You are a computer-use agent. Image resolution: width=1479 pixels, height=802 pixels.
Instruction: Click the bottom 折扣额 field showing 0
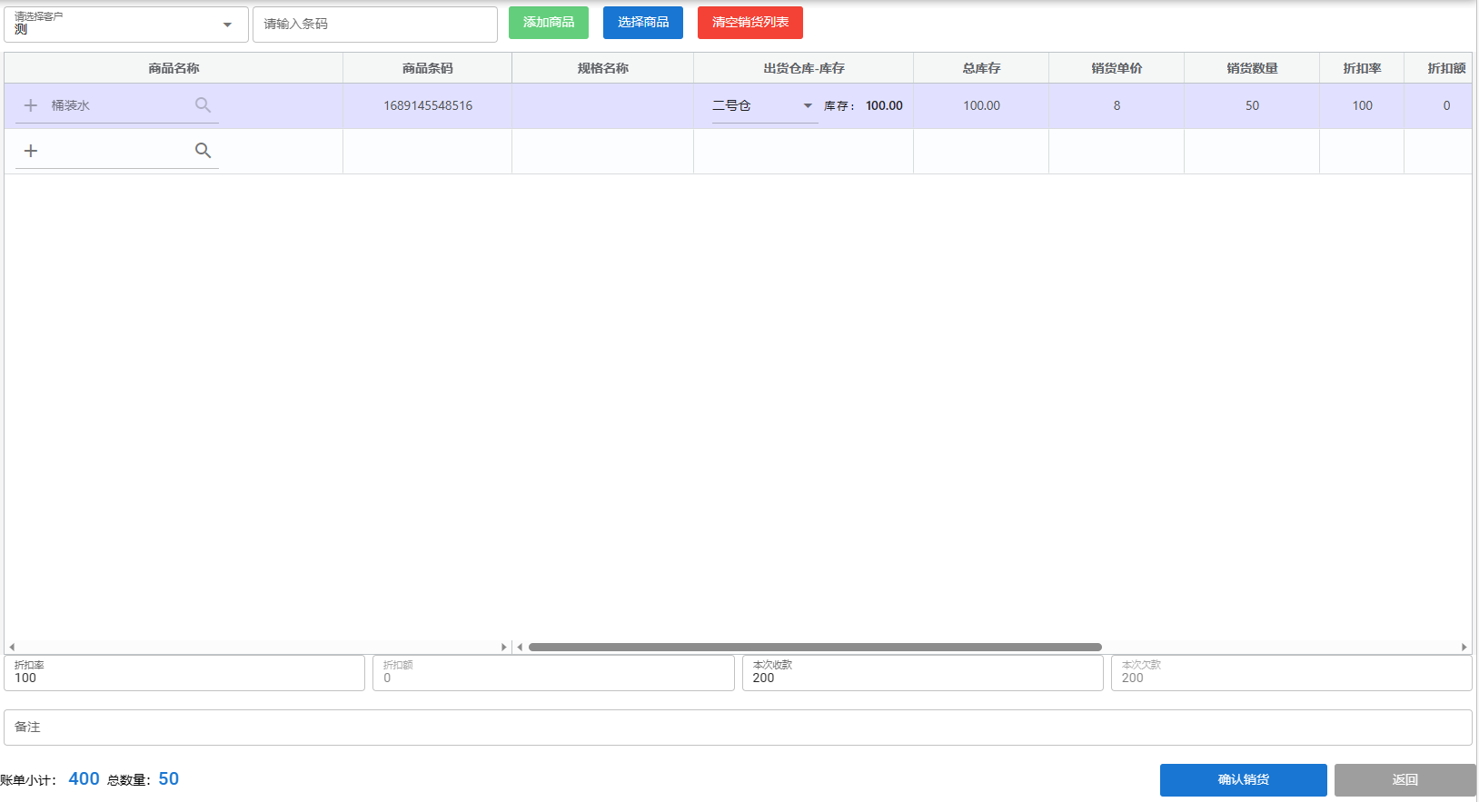click(553, 673)
